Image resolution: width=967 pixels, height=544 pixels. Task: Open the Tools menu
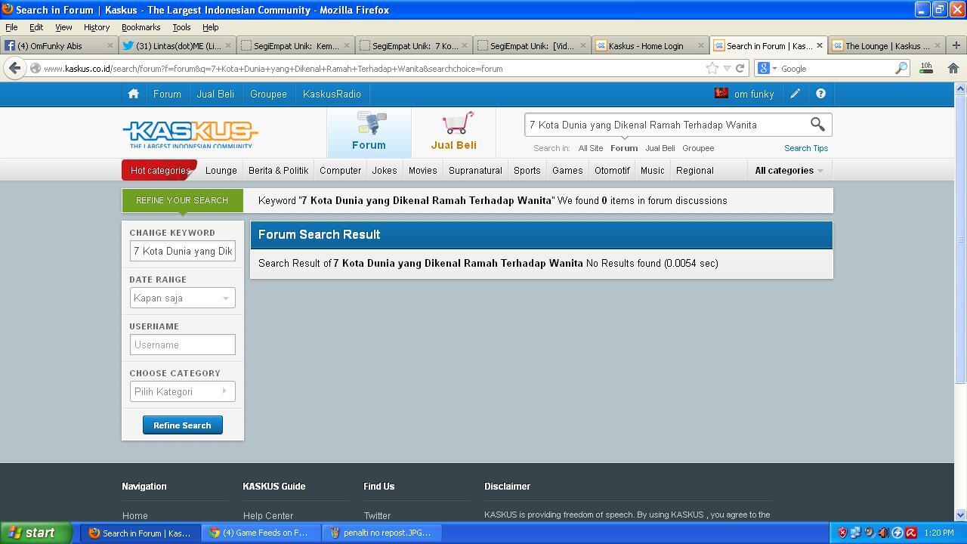click(x=181, y=27)
